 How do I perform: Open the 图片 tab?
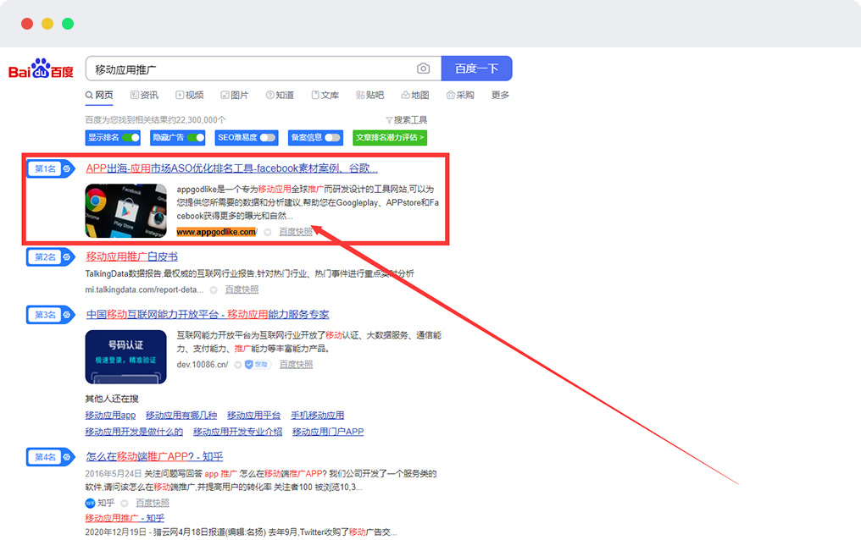pyautogui.click(x=235, y=96)
